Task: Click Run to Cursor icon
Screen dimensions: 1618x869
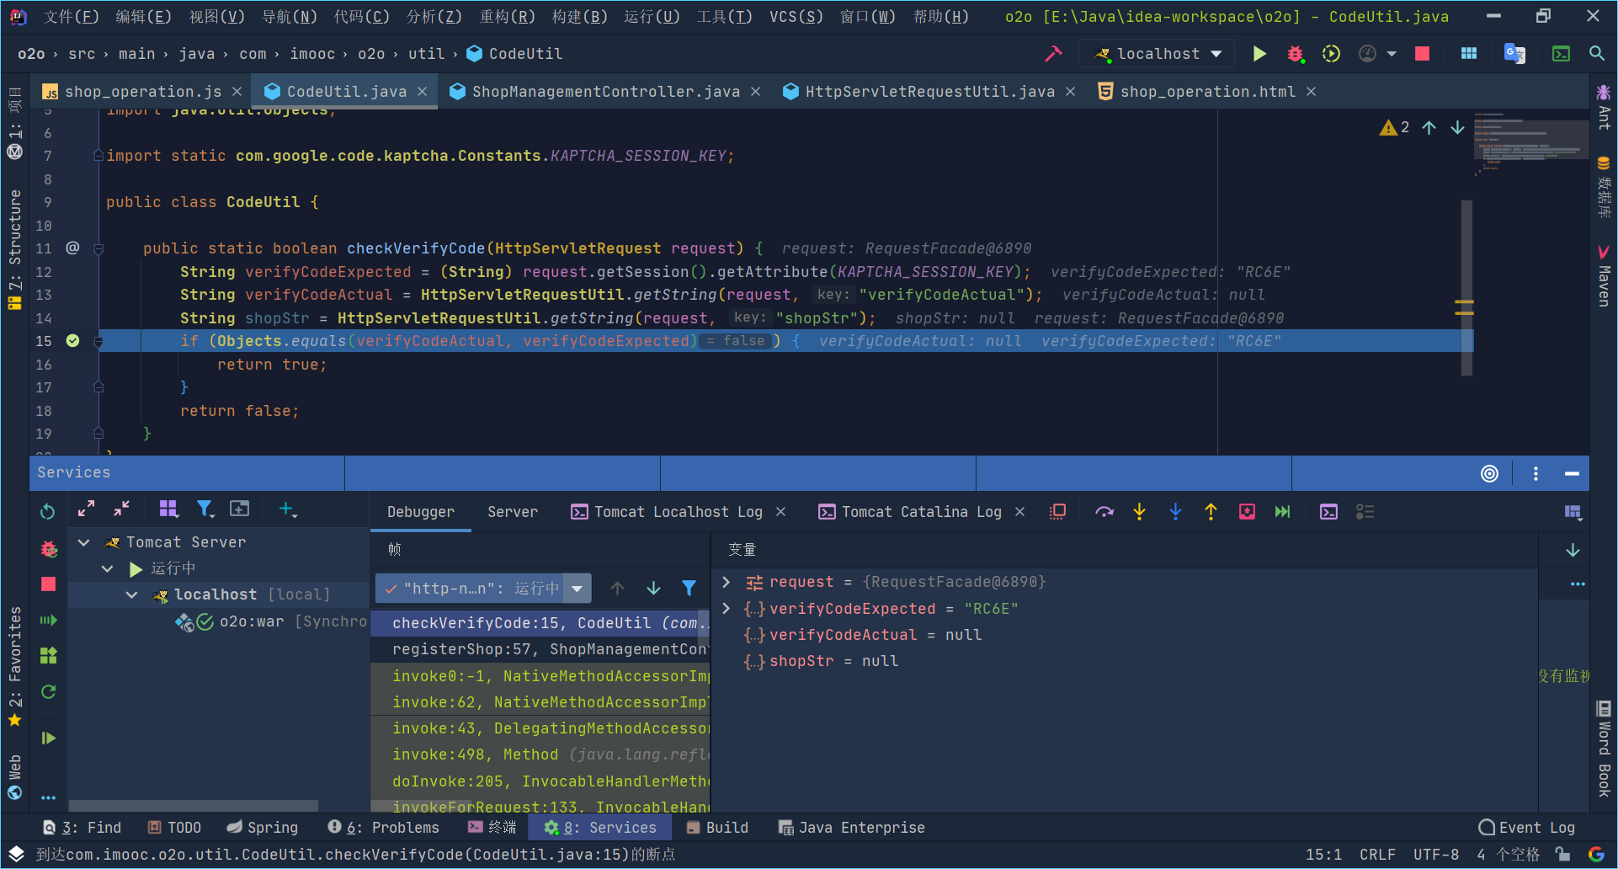Action: pos(1282,512)
